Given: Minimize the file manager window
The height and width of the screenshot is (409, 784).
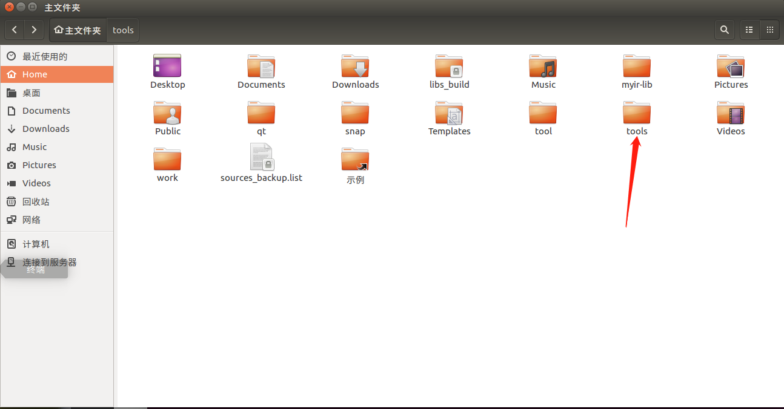Looking at the screenshot, I should pyautogui.click(x=21, y=7).
